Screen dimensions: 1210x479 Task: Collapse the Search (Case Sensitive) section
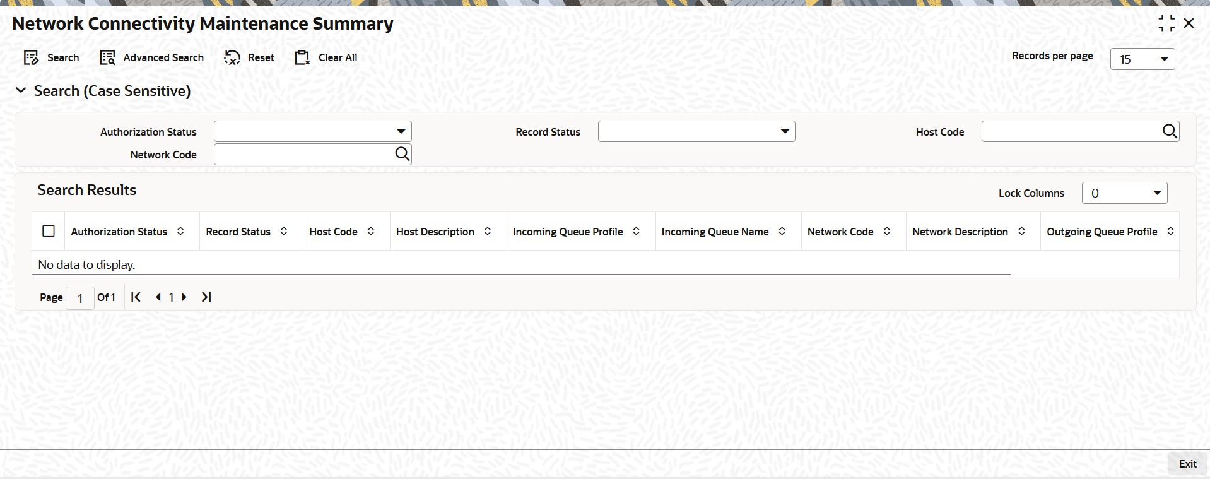pos(21,90)
